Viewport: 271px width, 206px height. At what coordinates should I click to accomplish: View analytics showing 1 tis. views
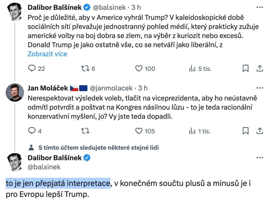[x=192, y=131]
